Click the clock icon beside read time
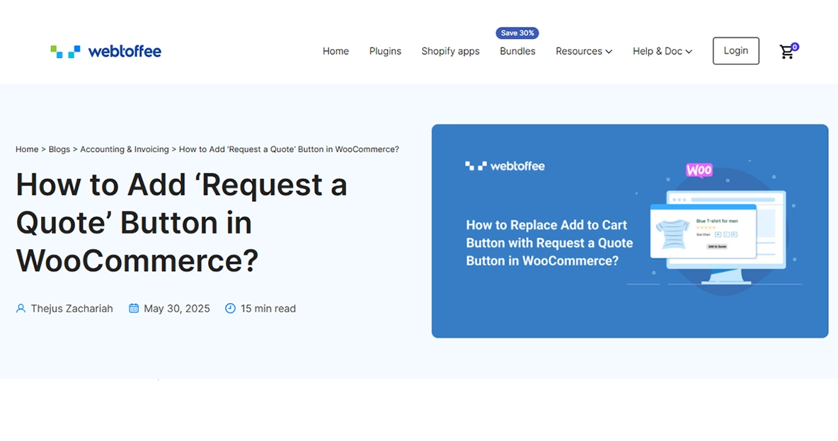 (x=230, y=309)
